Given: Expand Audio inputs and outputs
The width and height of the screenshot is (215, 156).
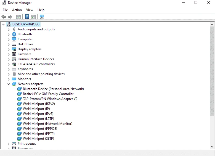Looking at the screenshot, I should 9,30.
